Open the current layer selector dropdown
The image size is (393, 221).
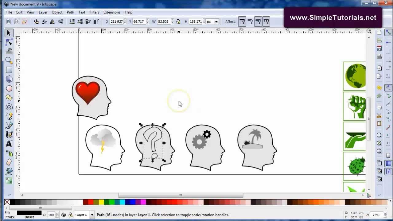(92, 215)
